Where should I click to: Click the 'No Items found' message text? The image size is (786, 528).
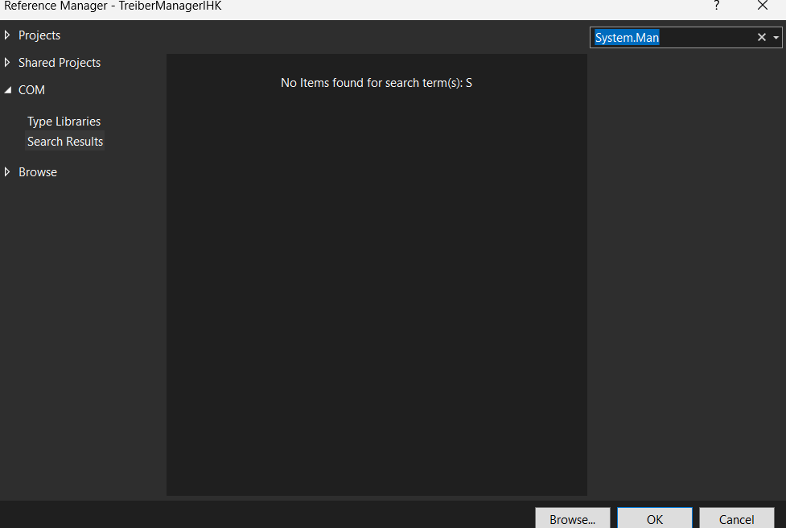(377, 83)
